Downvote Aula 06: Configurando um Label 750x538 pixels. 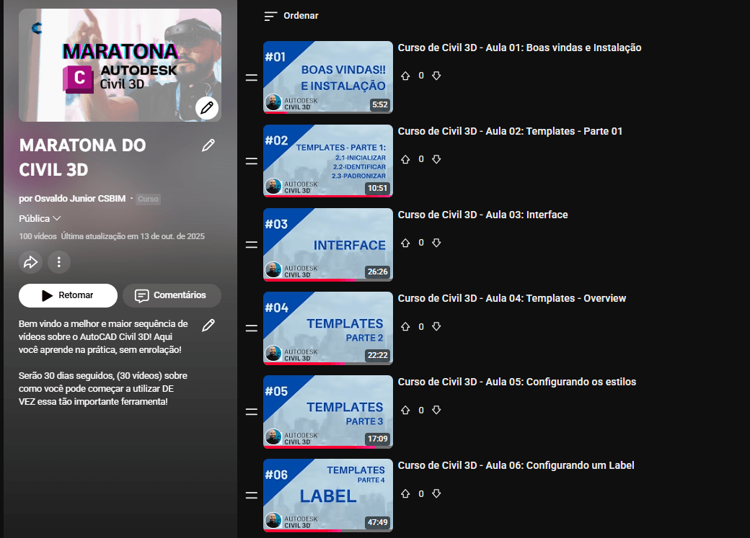point(436,493)
